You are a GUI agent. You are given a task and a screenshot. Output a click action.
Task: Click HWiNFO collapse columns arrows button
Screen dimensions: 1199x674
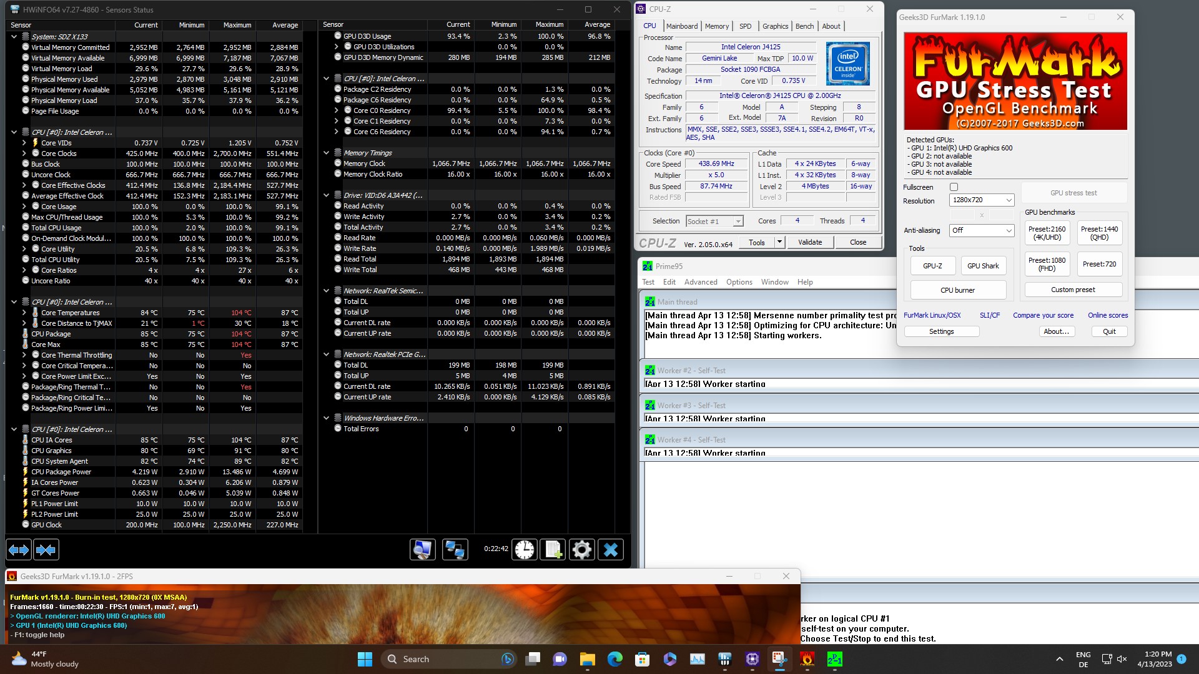(x=46, y=550)
